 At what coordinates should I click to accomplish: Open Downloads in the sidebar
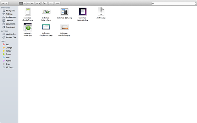[9, 27]
